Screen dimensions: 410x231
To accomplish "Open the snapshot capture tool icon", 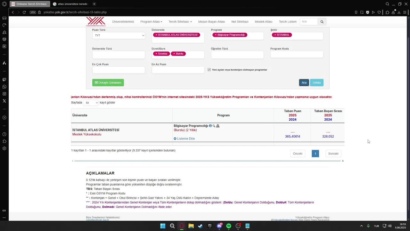I will 362,12.
